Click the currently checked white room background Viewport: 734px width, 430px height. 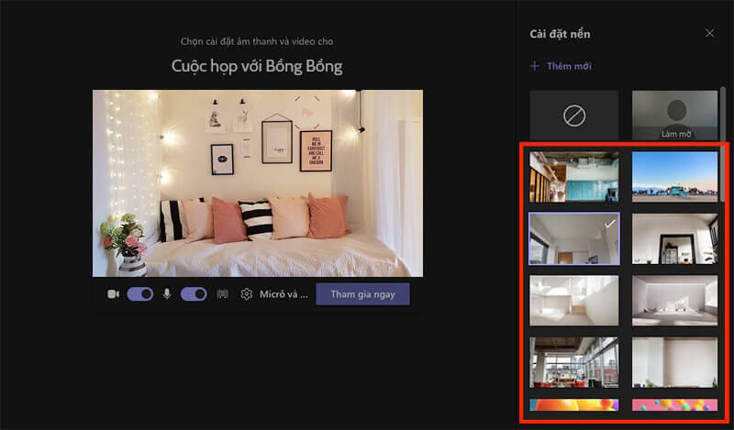(x=574, y=238)
